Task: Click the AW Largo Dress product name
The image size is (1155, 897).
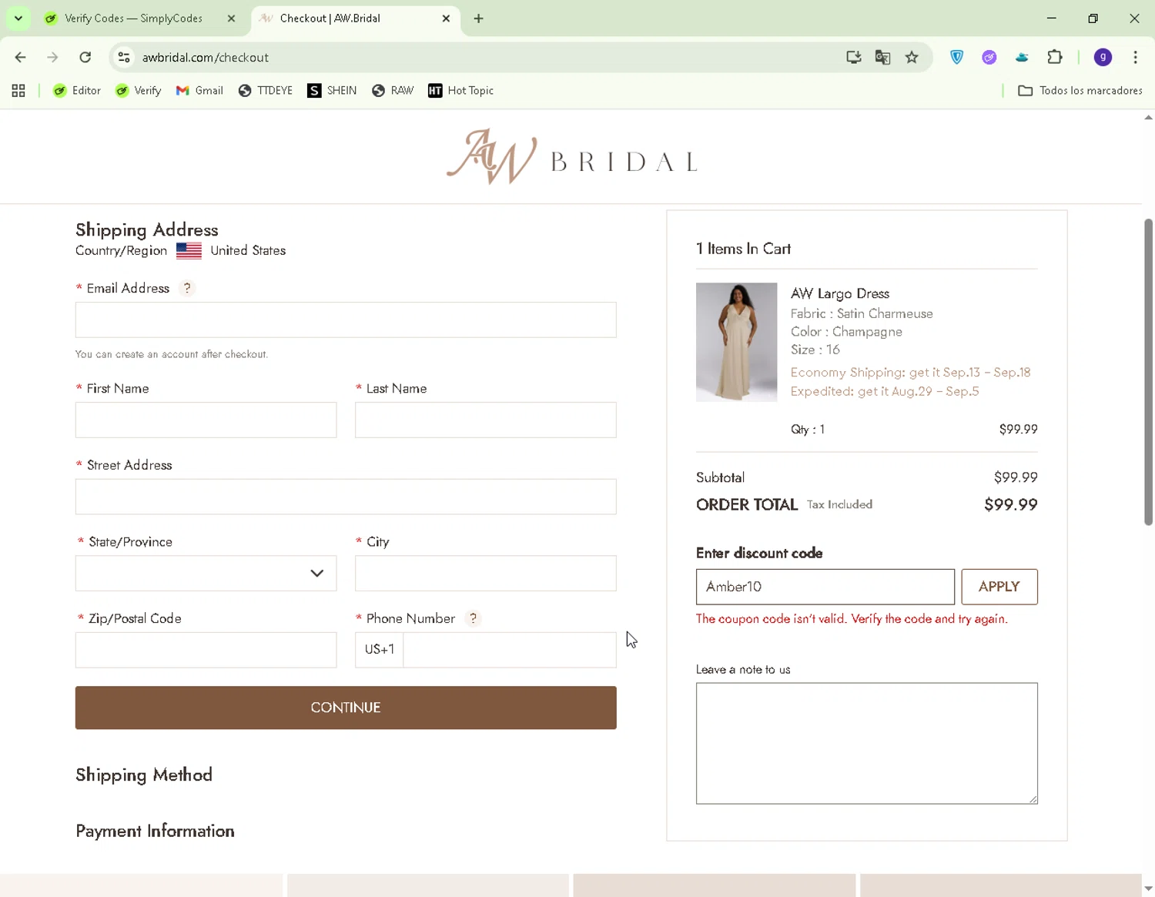Action: (x=840, y=293)
